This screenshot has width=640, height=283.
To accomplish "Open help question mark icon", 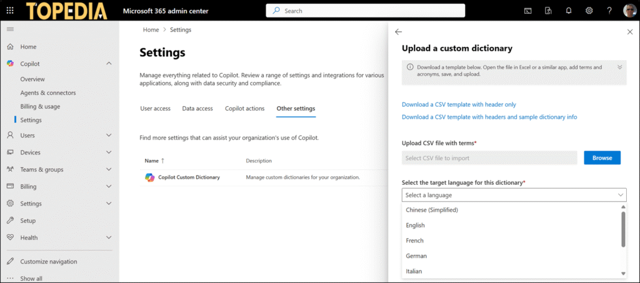I will [609, 11].
